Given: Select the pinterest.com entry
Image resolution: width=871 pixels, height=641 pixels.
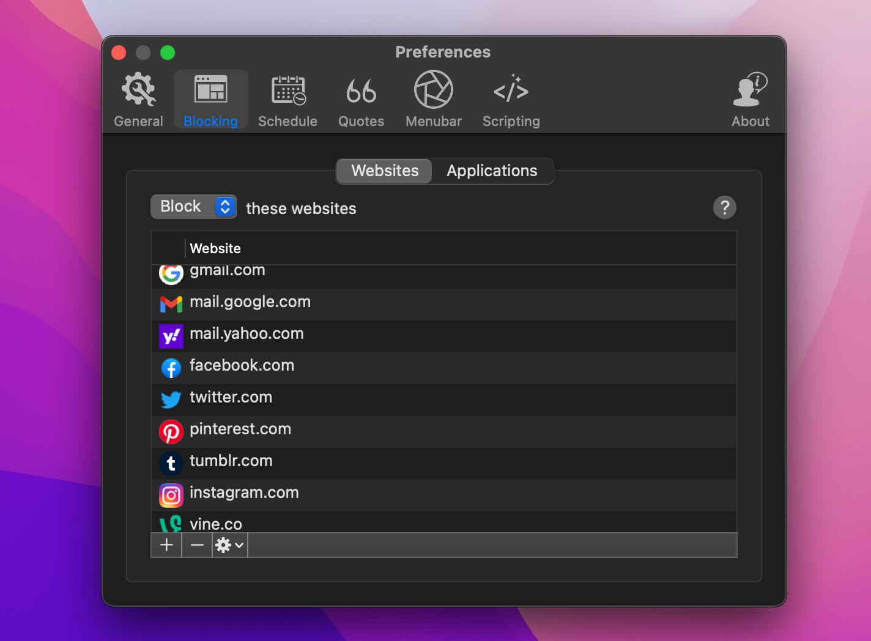Looking at the screenshot, I should pos(240,429).
